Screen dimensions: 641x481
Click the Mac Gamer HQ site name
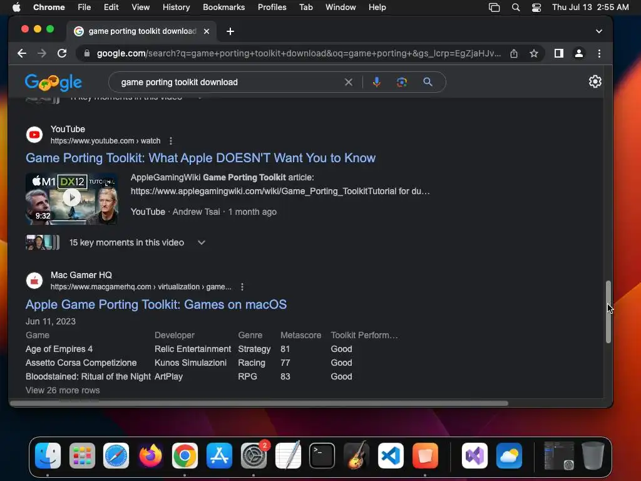pos(81,276)
